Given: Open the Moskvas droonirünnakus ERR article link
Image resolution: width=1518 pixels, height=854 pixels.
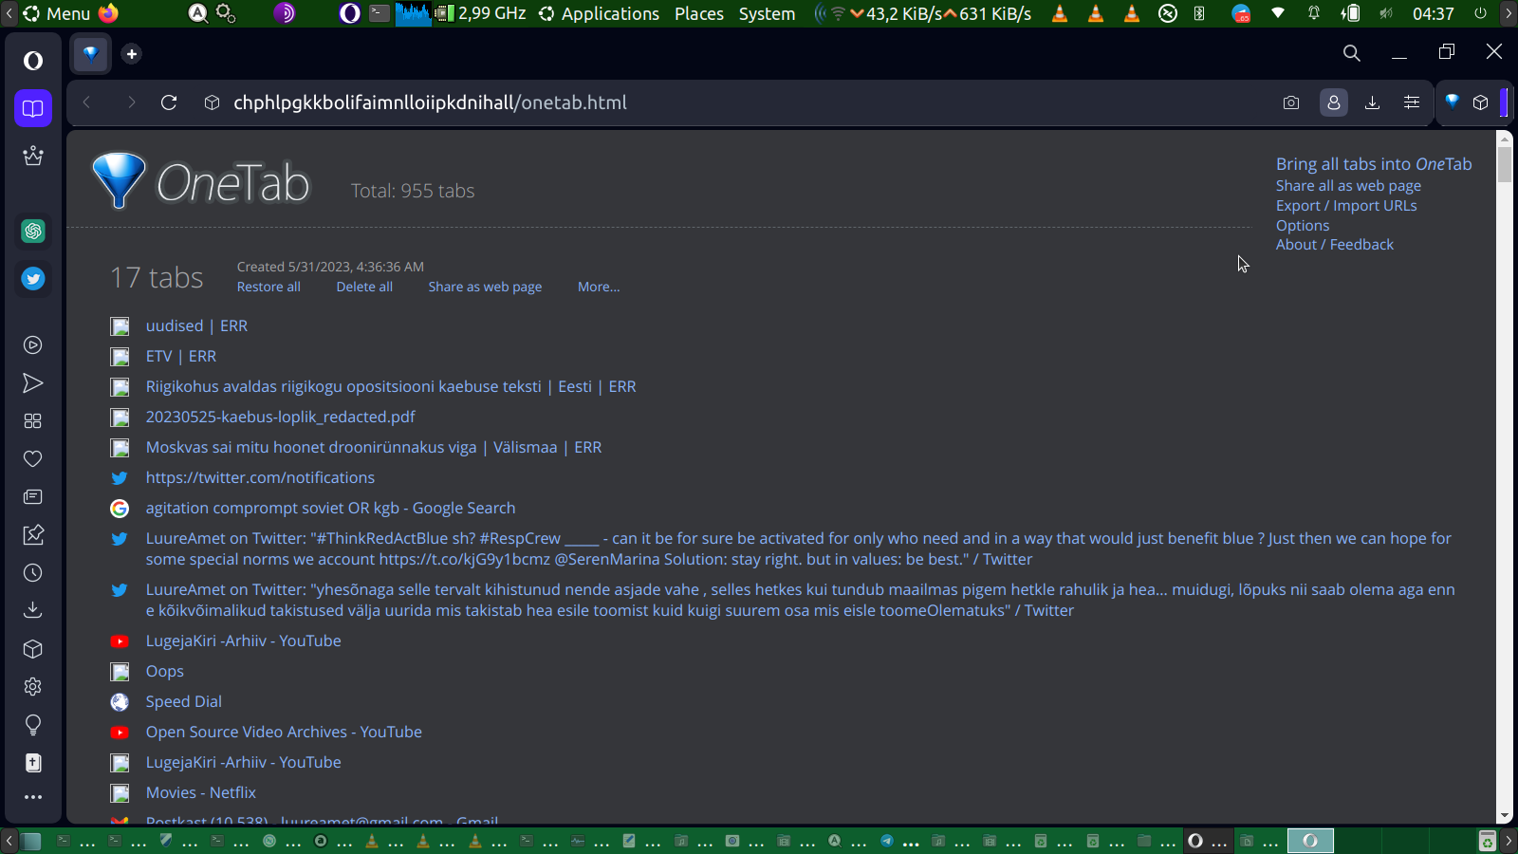Looking at the screenshot, I should click(374, 447).
